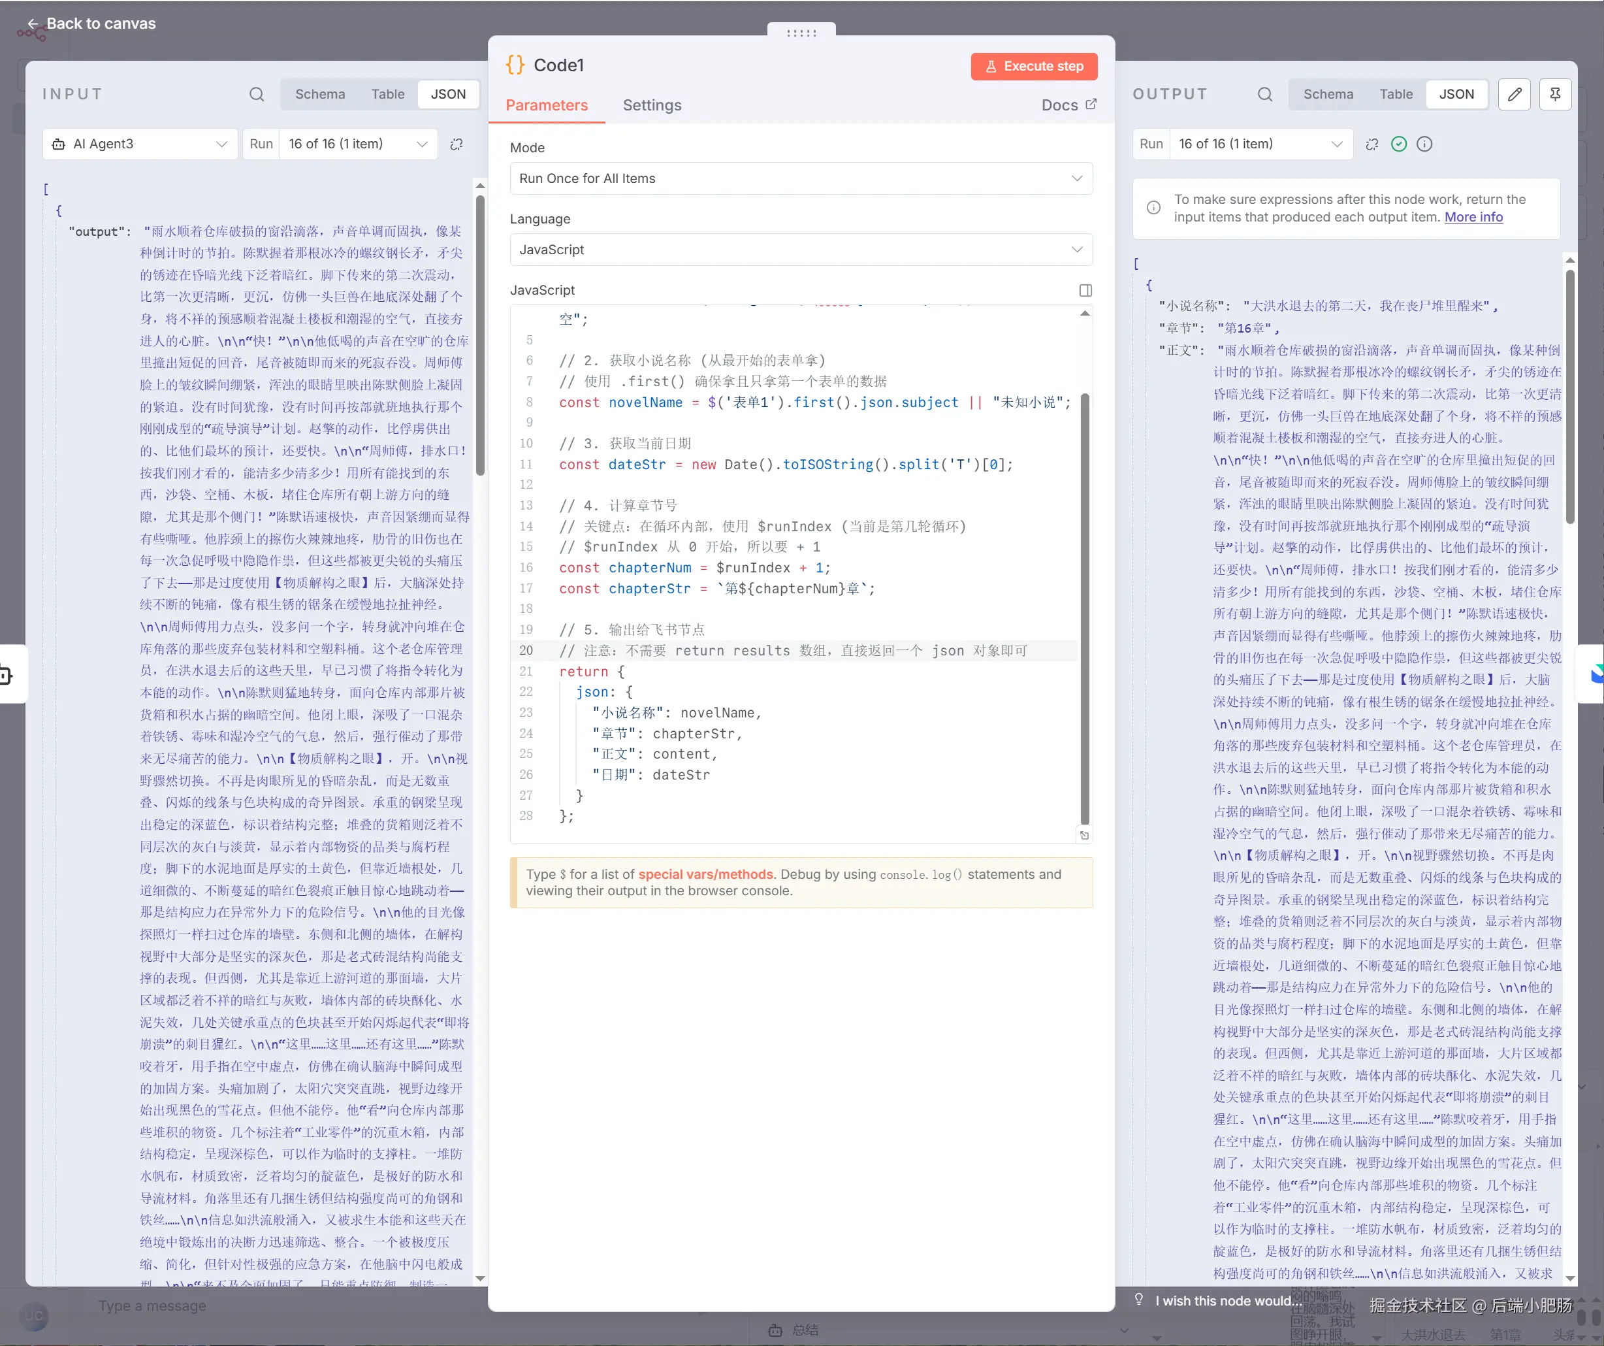Open the Mode dropdown

point(801,178)
